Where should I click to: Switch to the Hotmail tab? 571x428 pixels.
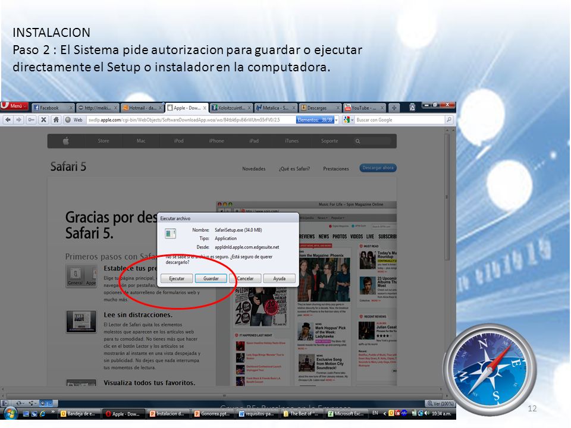142,108
